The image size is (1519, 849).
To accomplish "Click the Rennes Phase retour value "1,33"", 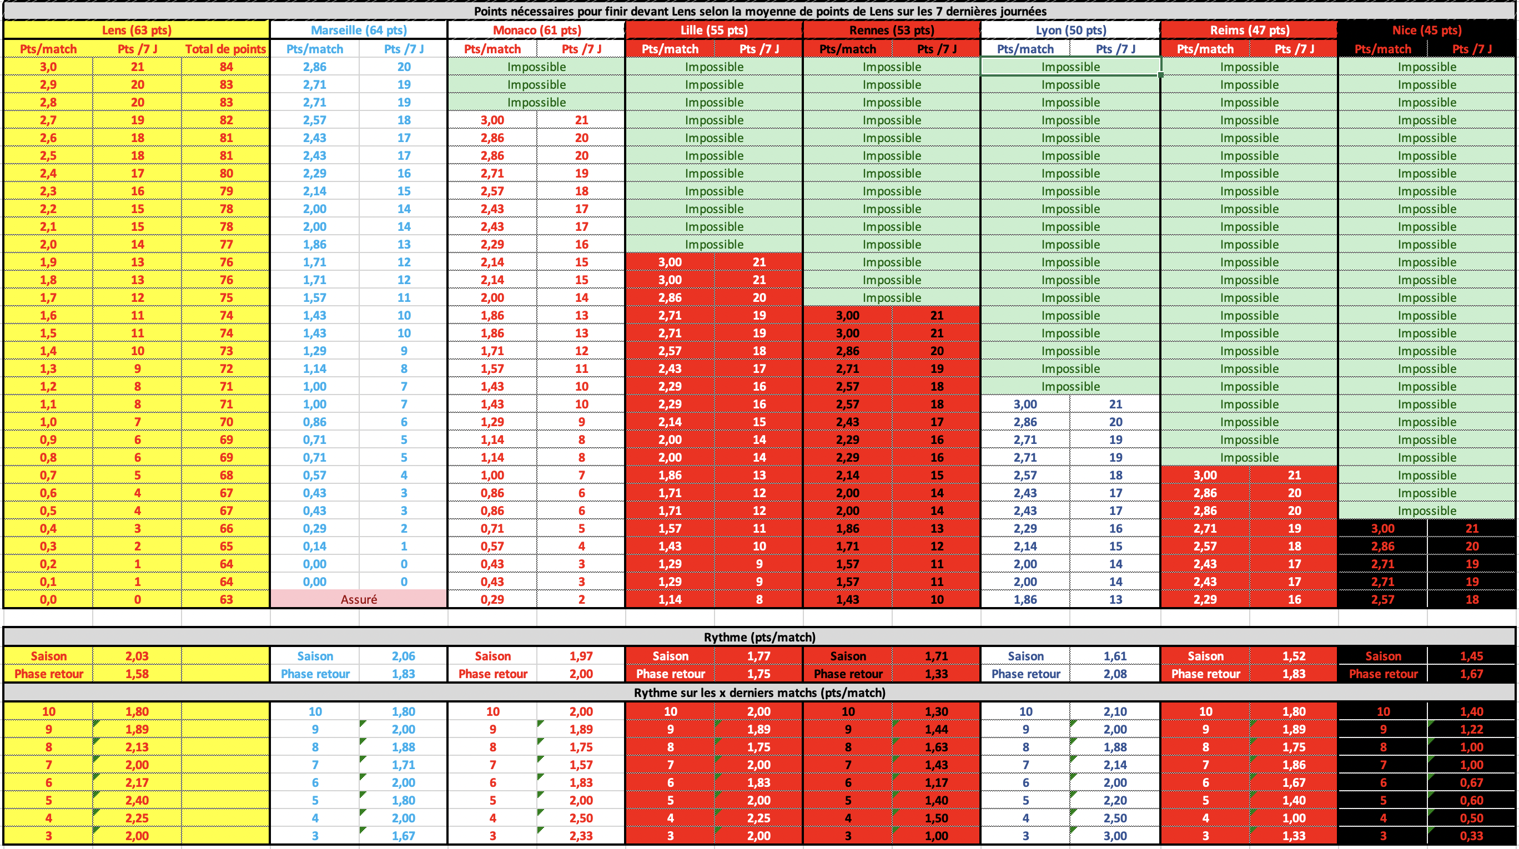I will point(937,674).
